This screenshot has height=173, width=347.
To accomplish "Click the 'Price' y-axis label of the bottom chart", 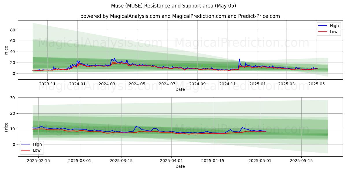I will tap(6, 127).
